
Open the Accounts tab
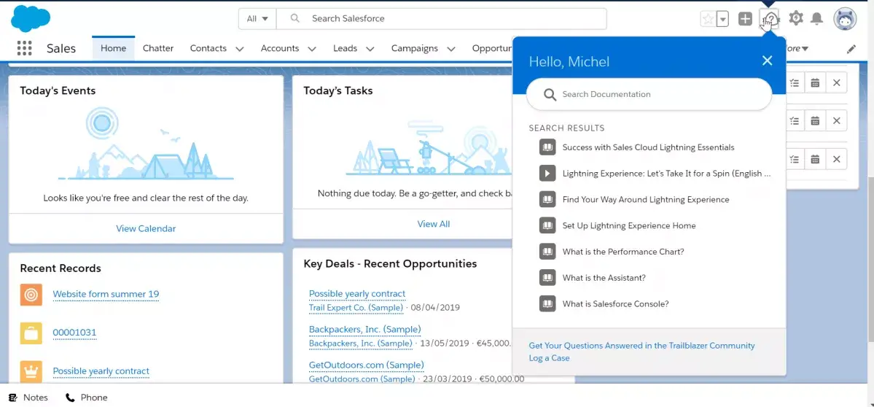(280, 49)
